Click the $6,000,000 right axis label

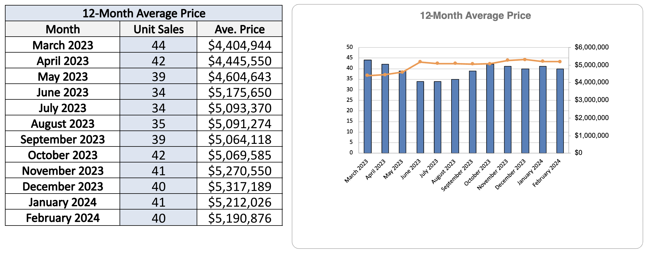(x=591, y=47)
